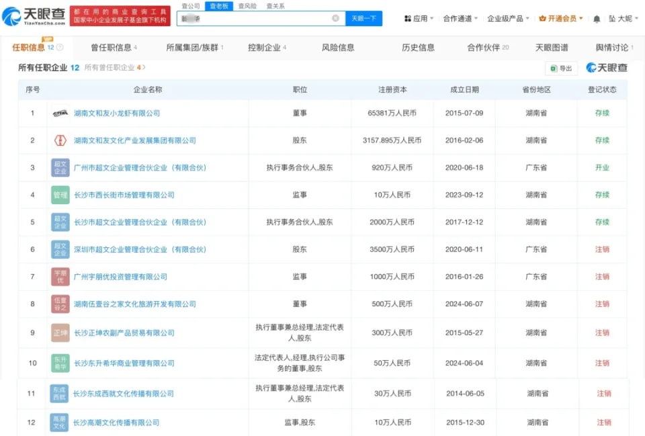Open the user account dropdown
Viewport: 645px width, 436px height.
click(623, 19)
